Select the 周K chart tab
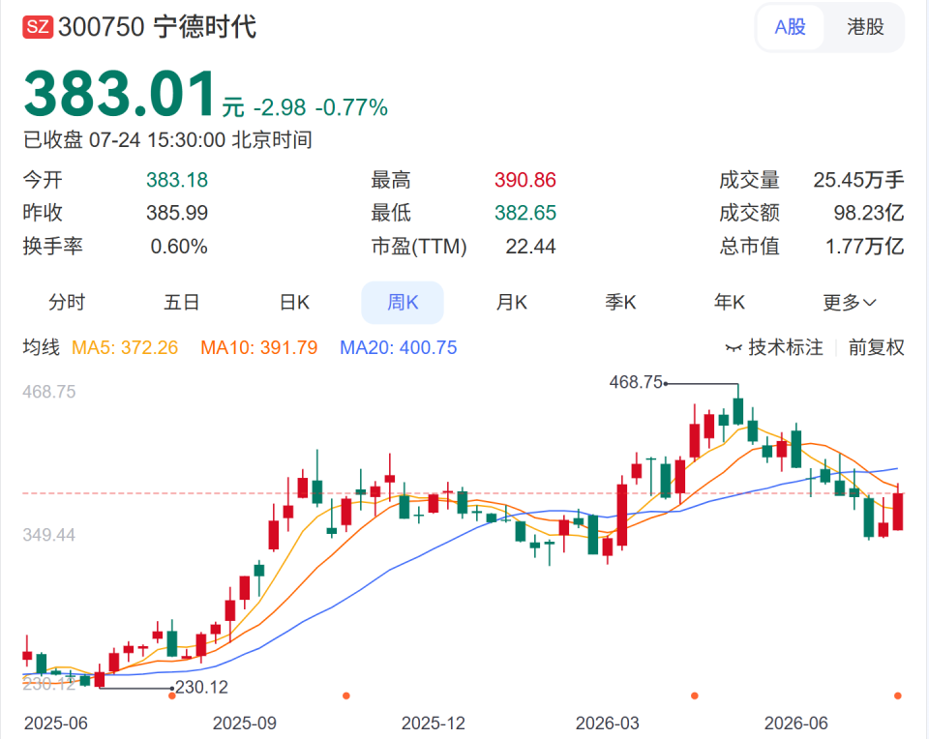929x739 pixels. [x=403, y=303]
